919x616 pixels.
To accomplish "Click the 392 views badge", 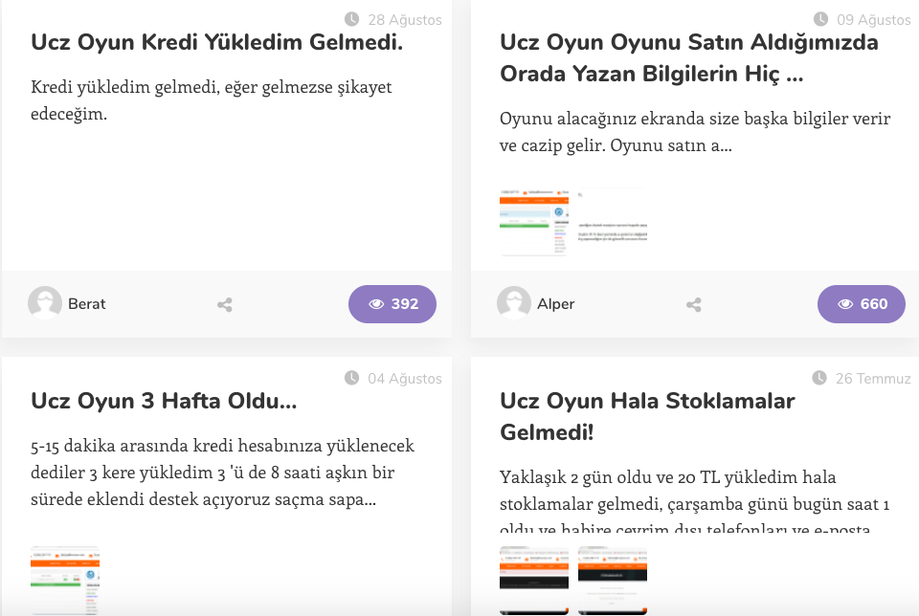I will [x=392, y=304].
